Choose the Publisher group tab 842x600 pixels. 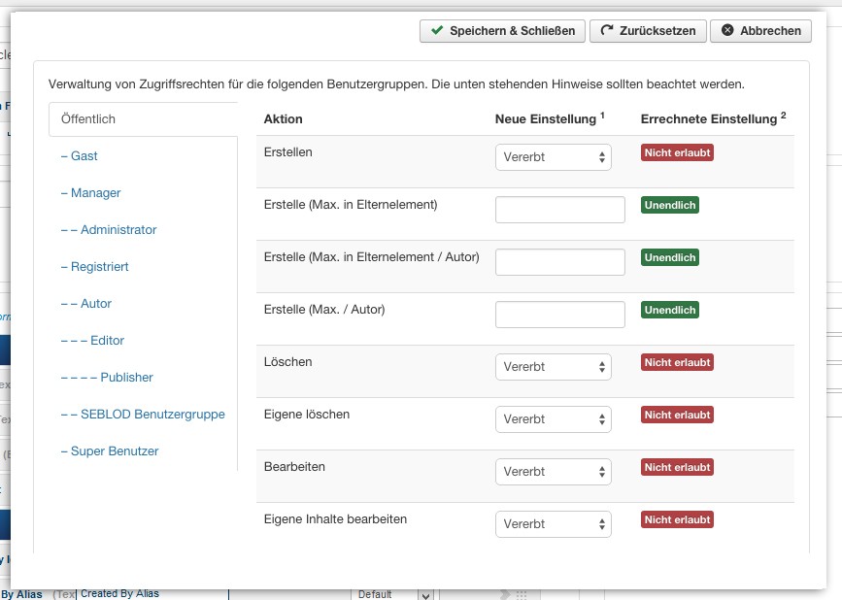click(x=107, y=378)
